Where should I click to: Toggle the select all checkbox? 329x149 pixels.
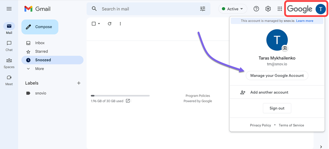pyautogui.click(x=94, y=24)
